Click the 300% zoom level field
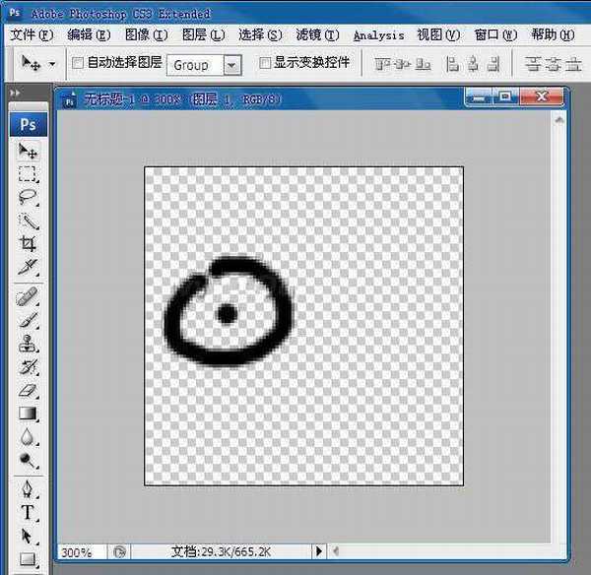This screenshot has height=575, width=591. pos(81,552)
